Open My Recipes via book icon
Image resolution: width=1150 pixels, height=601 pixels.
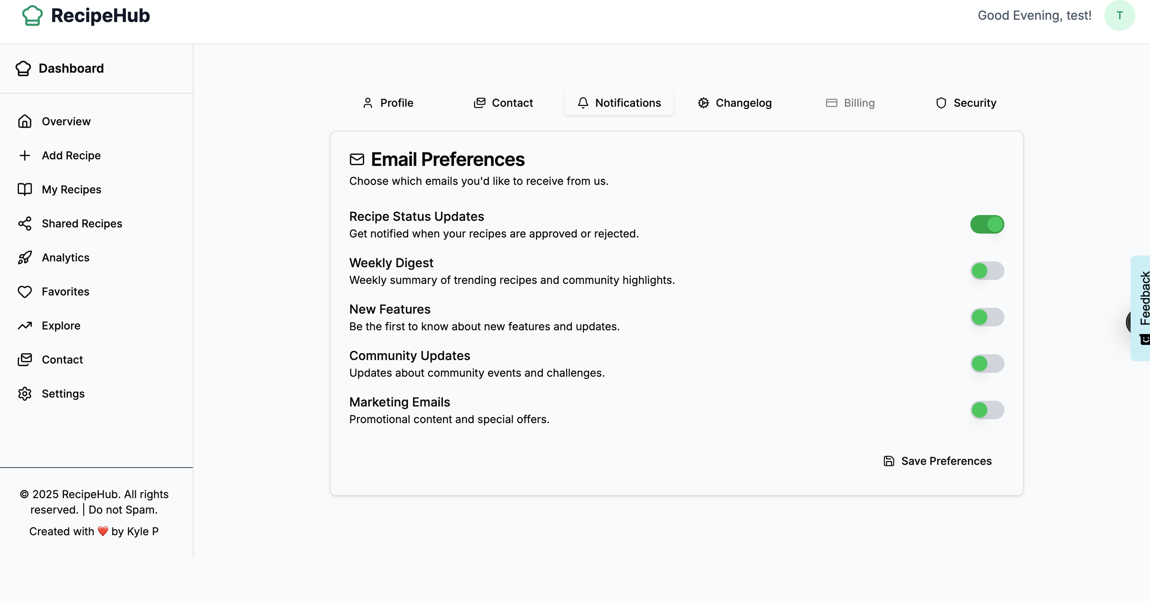coord(24,190)
